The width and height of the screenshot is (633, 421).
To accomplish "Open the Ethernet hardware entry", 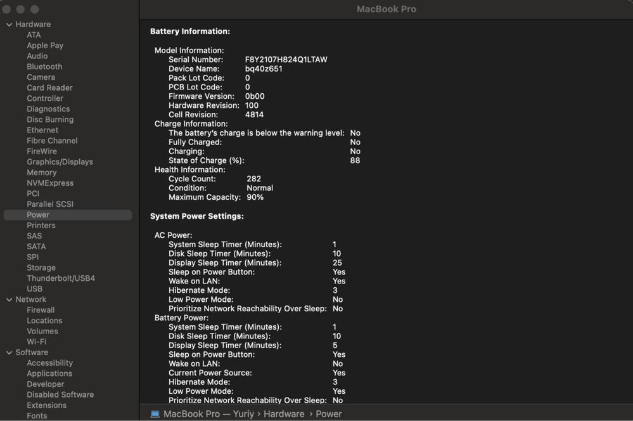I will point(42,130).
